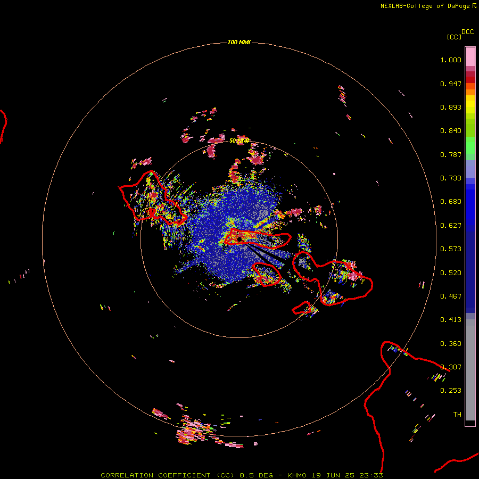Select the 0.947 legend value
Viewport: 479px width, 479px height.
[451, 84]
